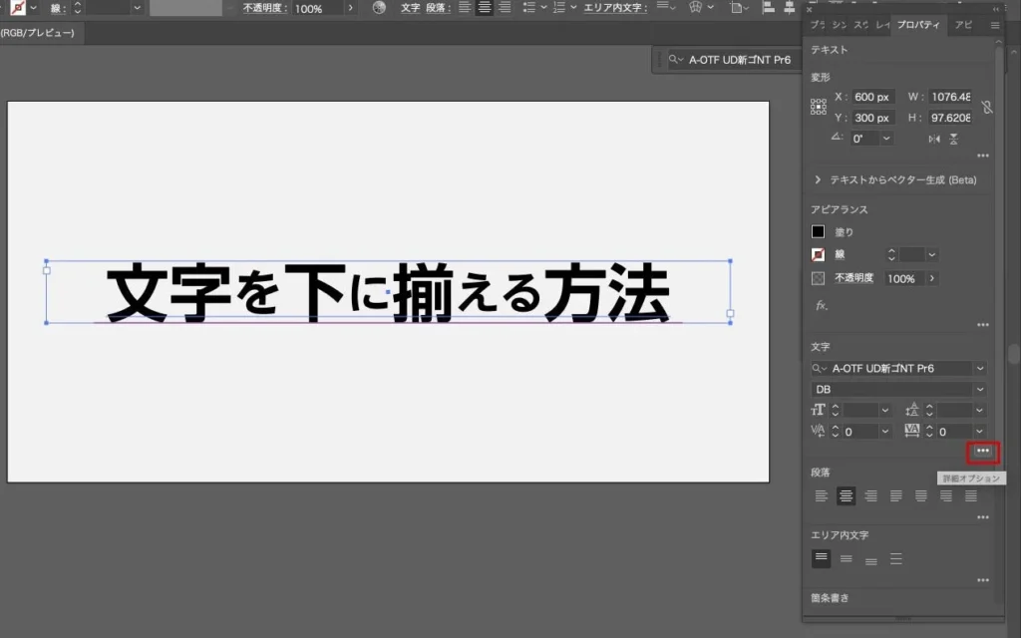The image size is (1021, 638).
Task: Click the reference point grid icon in Transform
Action: coord(818,108)
